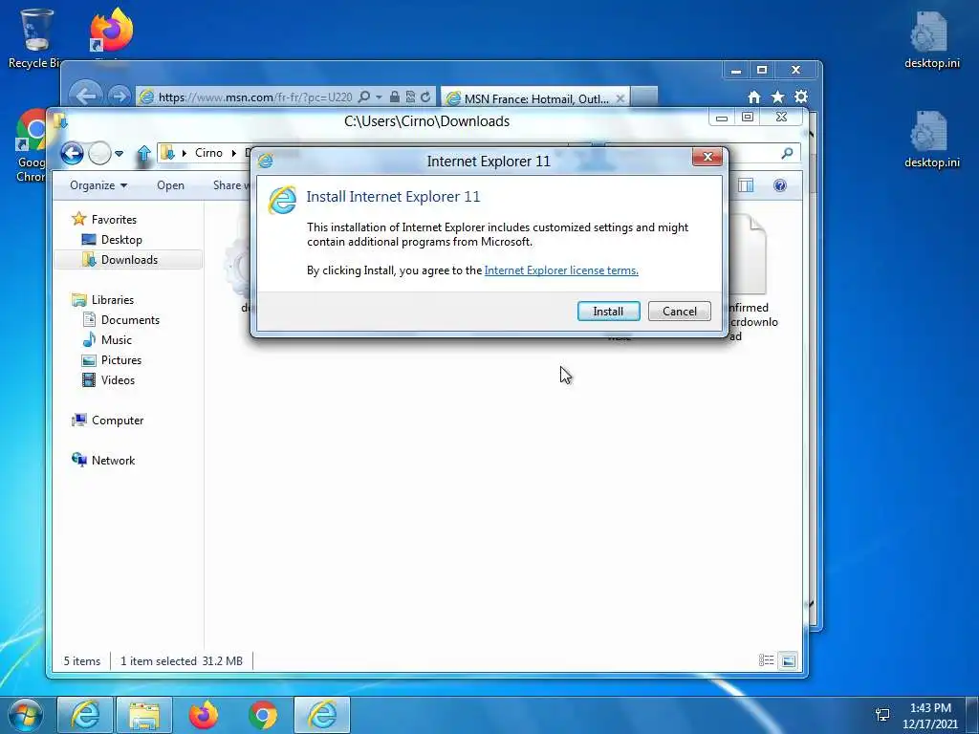The height and width of the screenshot is (734, 979).
Task: Click the network tray icon
Action: click(882, 715)
